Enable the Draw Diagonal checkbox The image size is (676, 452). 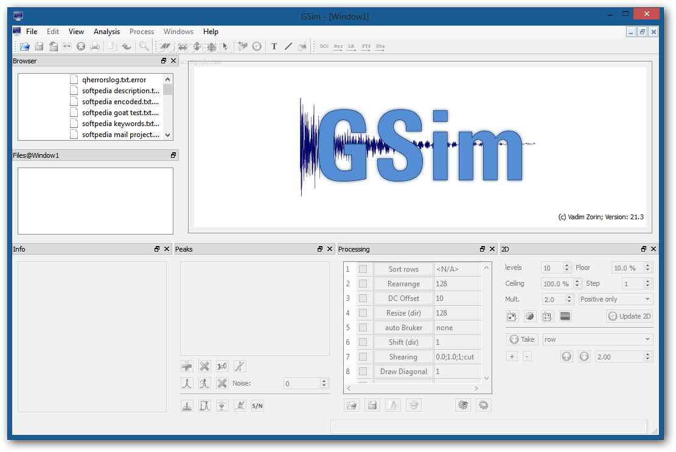(x=363, y=372)
